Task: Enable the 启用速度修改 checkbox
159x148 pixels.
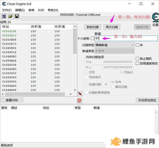Action: click(x=137, y=64)
